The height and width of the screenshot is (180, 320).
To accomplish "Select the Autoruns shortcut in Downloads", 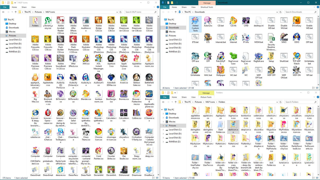I will tap(208, 22).
